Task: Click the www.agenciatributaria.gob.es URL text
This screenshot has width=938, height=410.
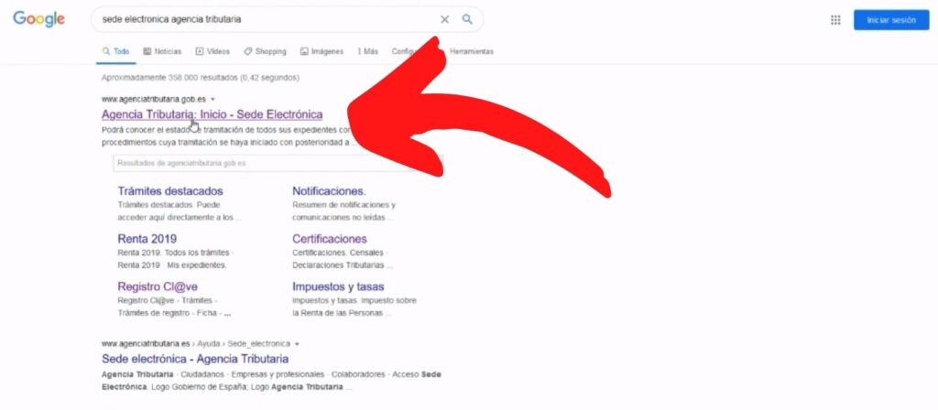Action: coord(154,99)
